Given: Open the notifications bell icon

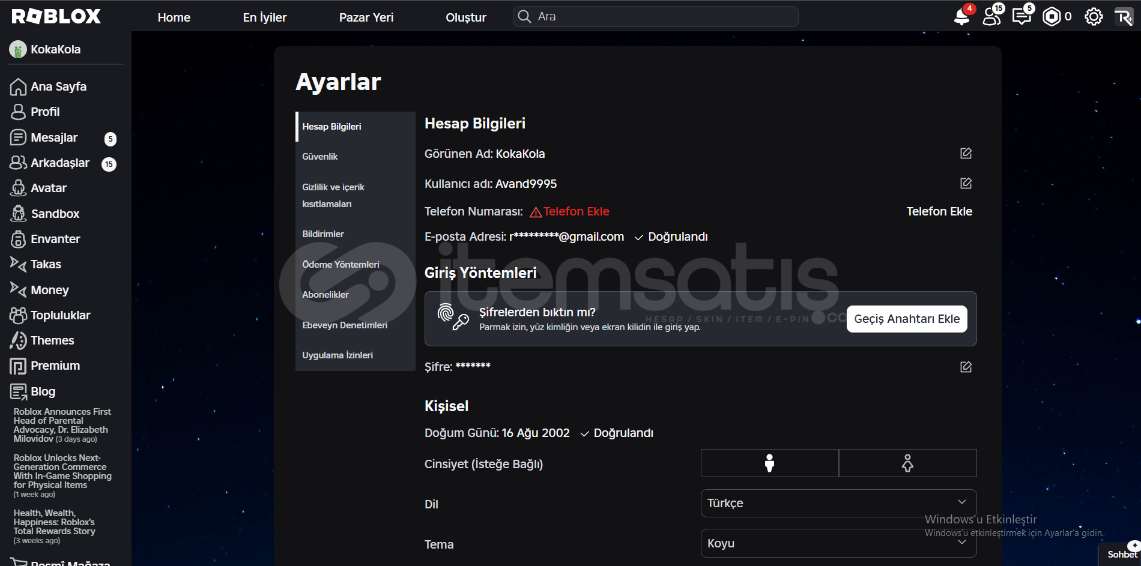Looking at the screenshot, I should coord(962,16).
